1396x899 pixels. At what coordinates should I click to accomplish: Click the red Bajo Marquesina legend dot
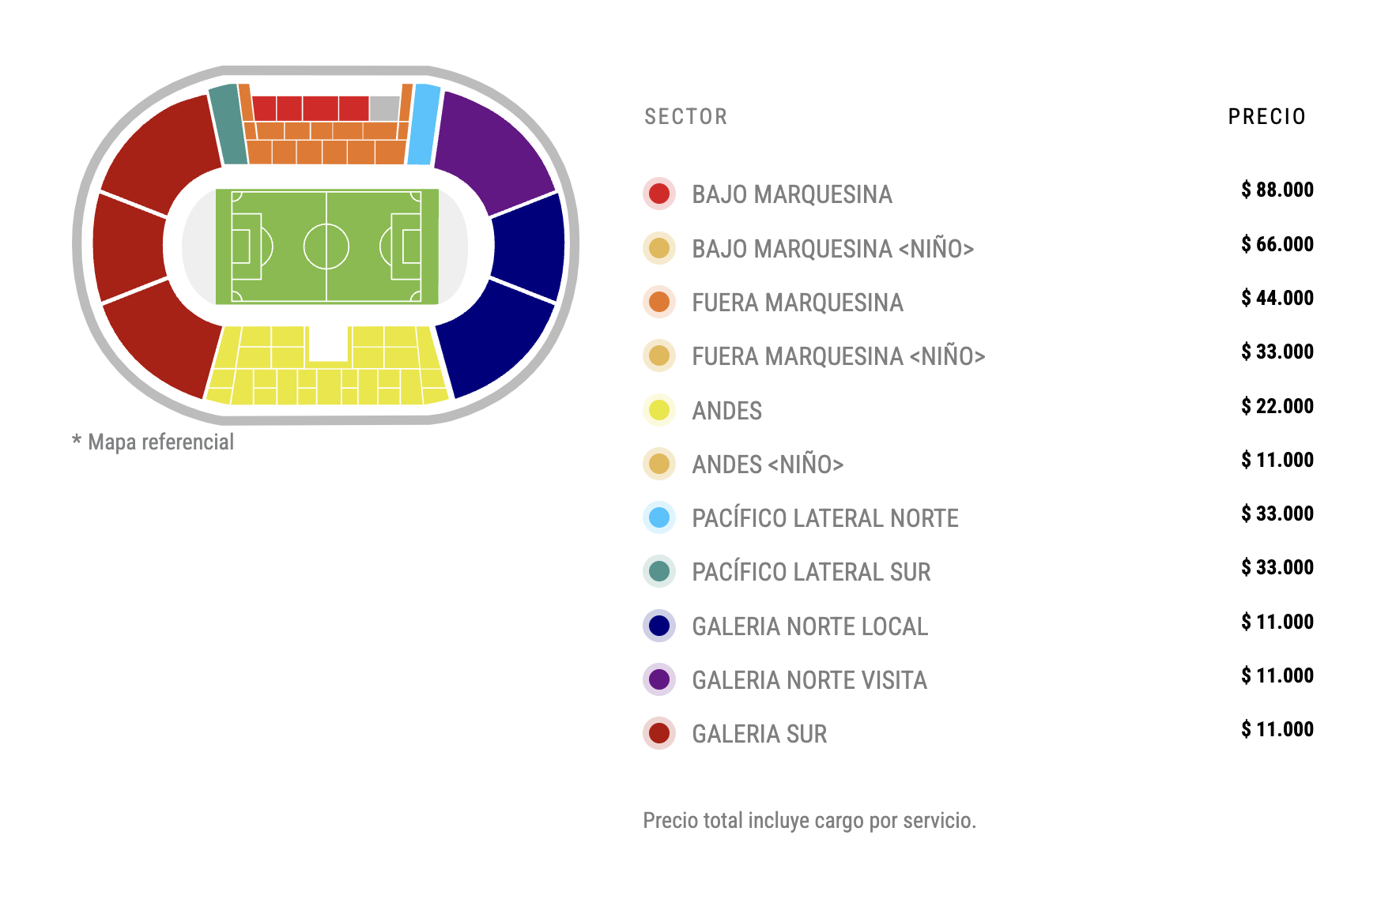point(658,194)
